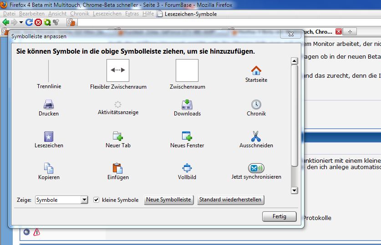Click the Aktivitätsanzeige throbber icon
The width and height of the screenshot is (381, 245).
point(118,104)
